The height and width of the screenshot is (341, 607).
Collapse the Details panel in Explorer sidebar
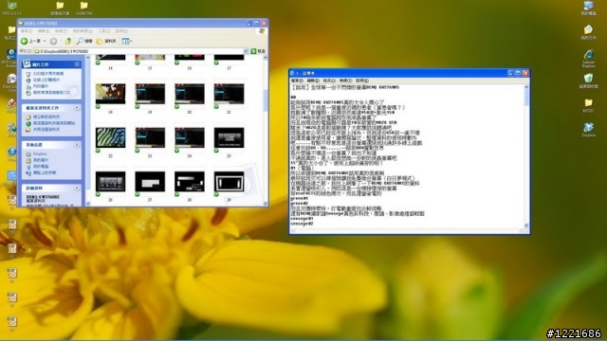coord(77,188)
